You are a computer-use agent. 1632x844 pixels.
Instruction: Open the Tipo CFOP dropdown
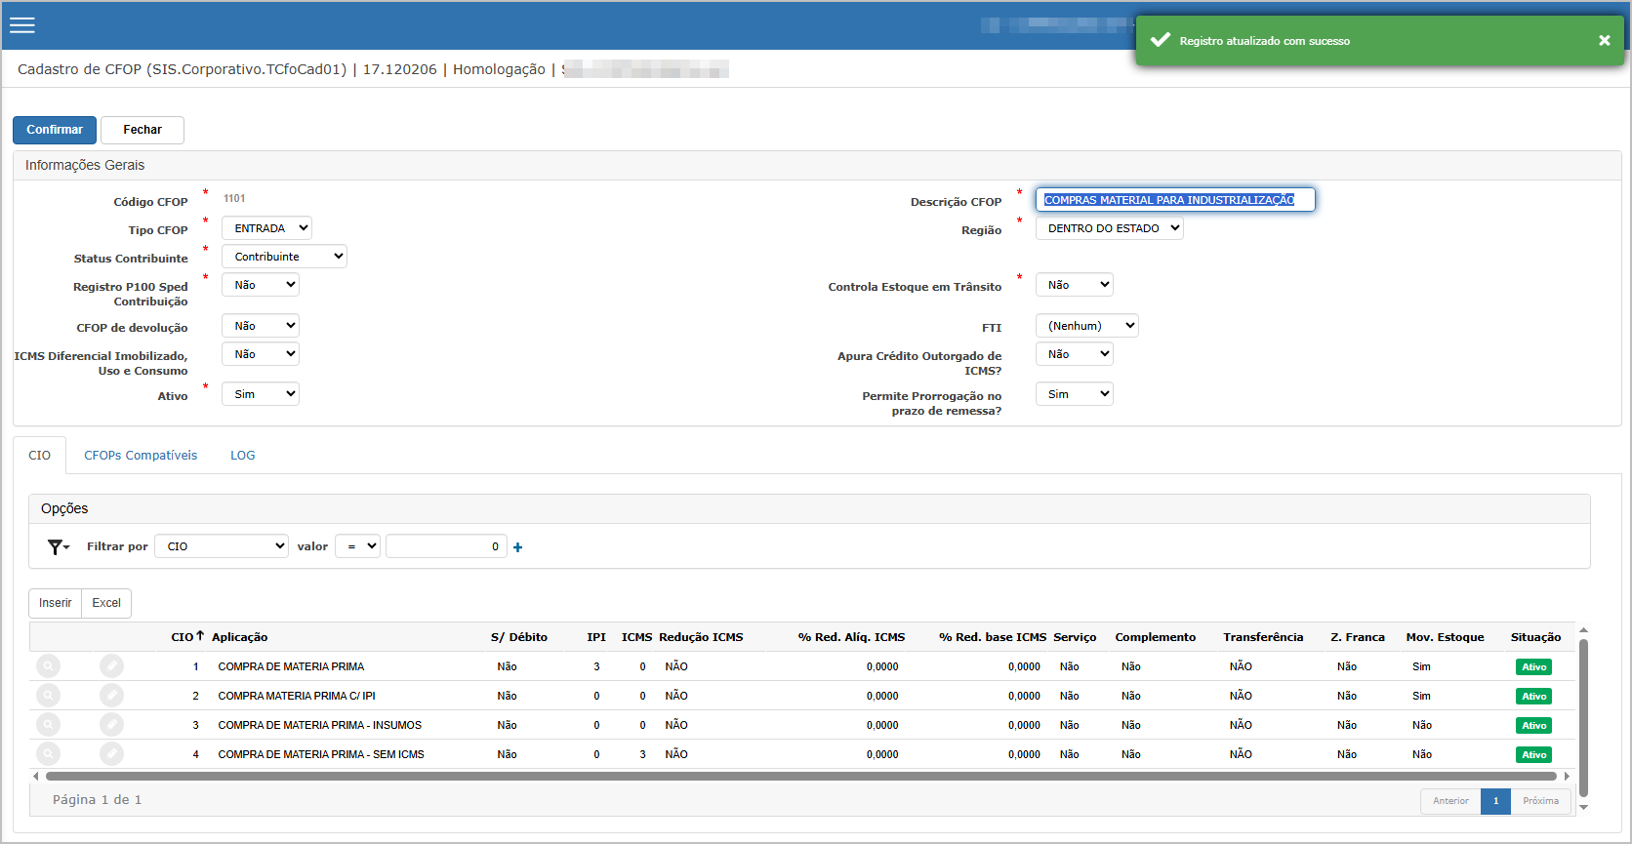tap(266, 228)
